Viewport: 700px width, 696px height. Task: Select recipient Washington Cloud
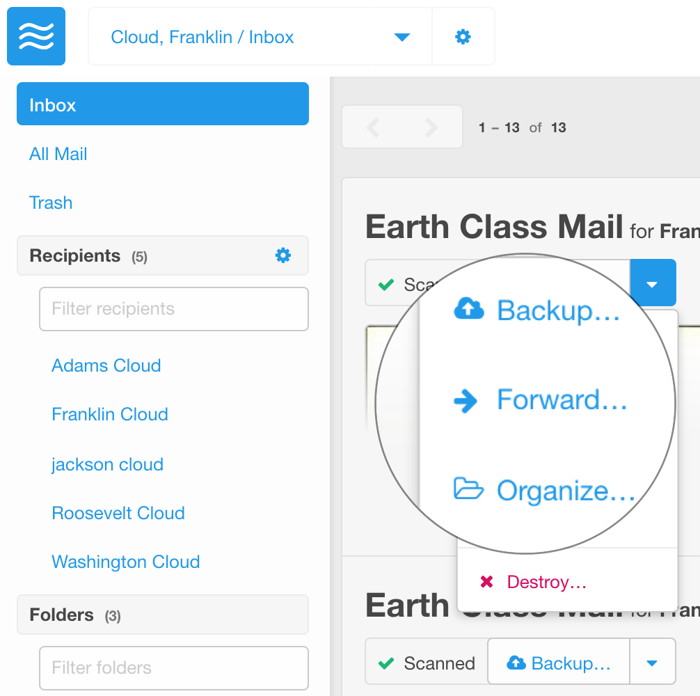126,562
